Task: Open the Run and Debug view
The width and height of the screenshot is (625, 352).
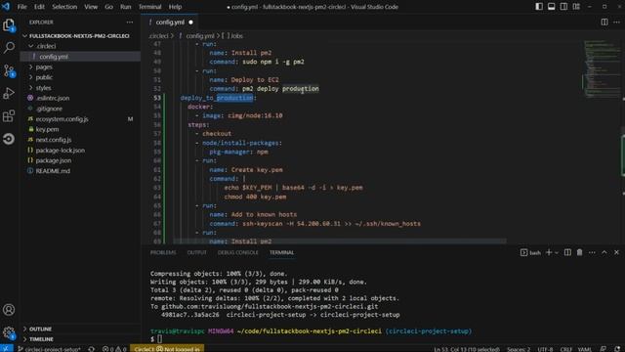Action: [9, 94]
